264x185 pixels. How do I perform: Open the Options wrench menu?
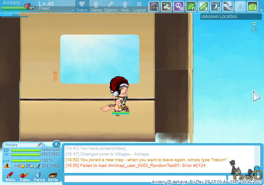110,6
